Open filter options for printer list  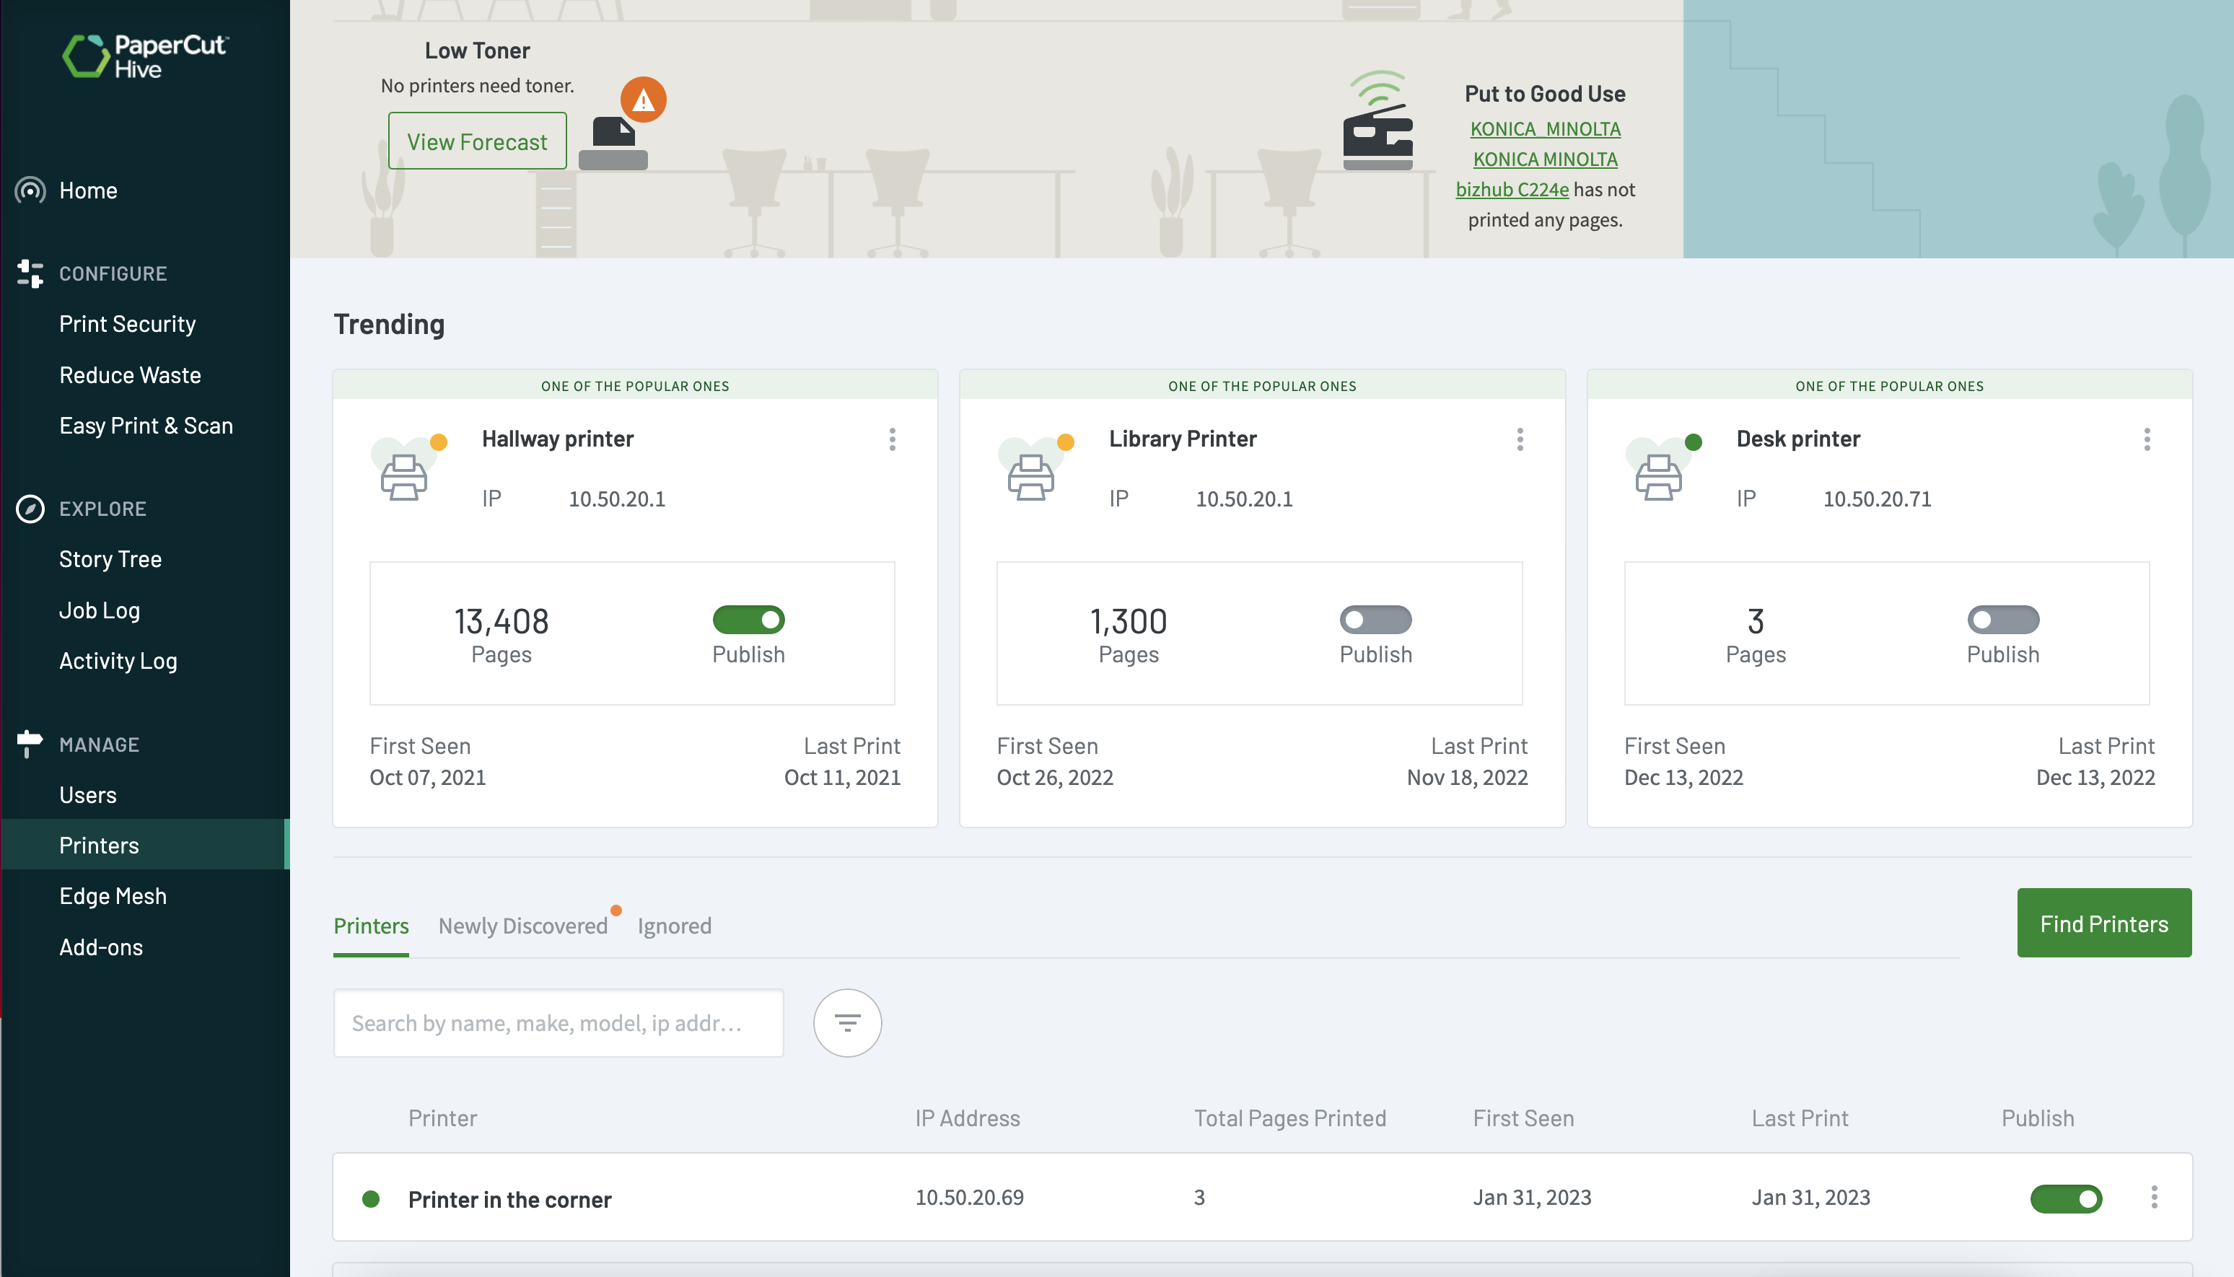847,1021
